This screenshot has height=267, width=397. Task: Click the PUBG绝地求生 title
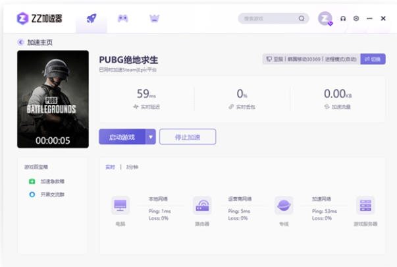(128, 60)
